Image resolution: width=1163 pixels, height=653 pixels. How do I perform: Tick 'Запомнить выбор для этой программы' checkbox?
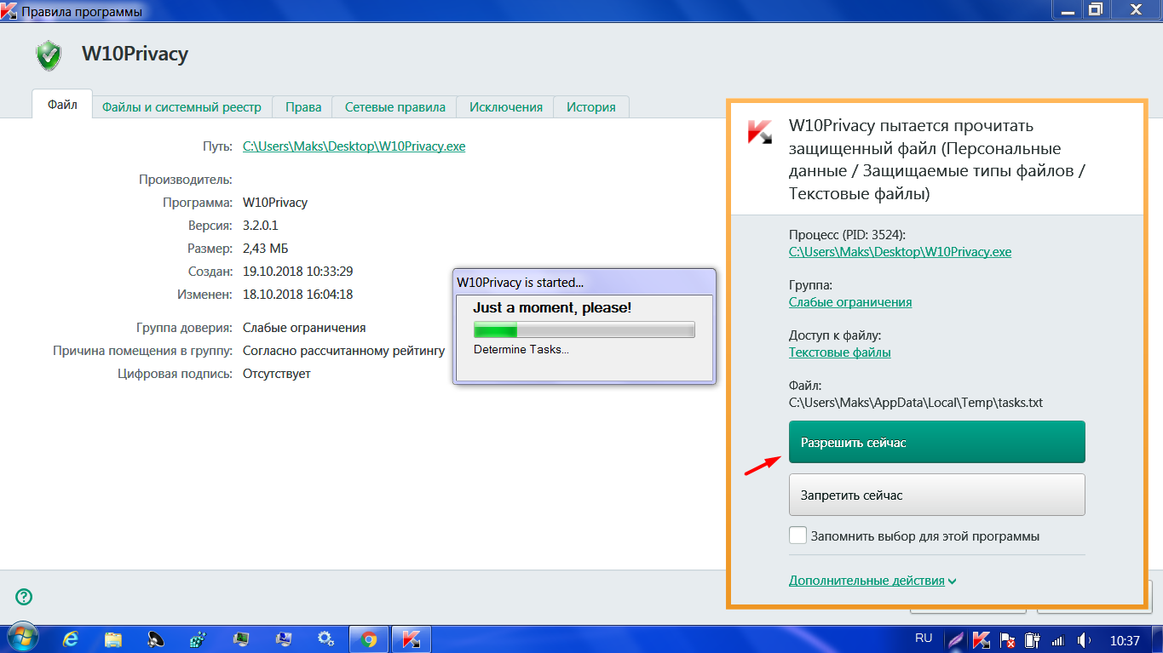798,536
